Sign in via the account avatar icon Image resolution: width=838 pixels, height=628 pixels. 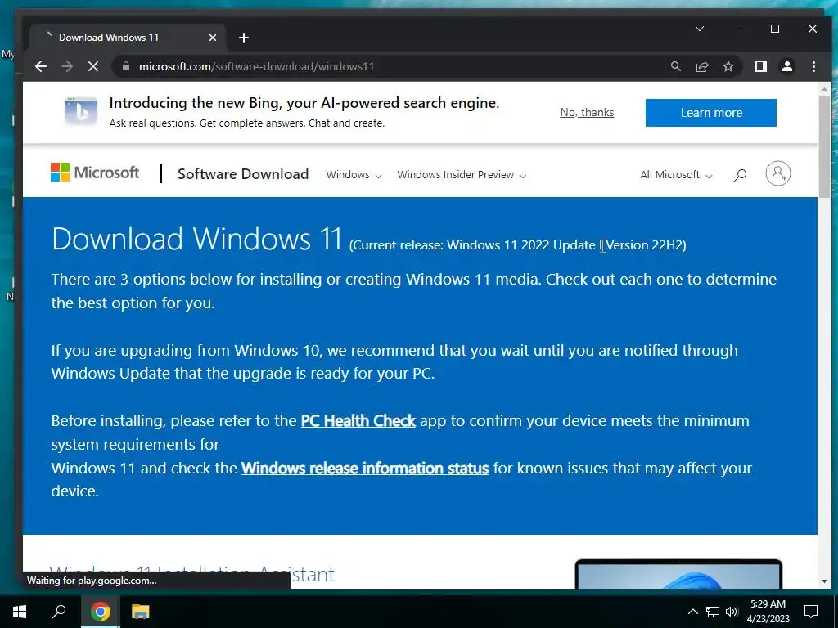[x=778, y=173]
